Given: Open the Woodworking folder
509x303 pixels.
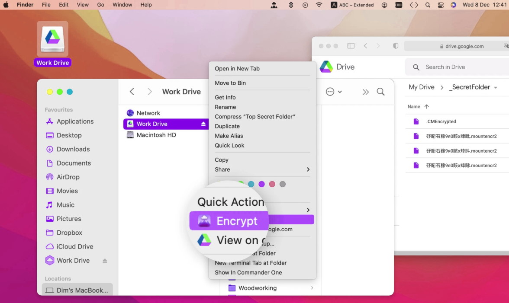Looking at the screenshot, I should (257, 288).
